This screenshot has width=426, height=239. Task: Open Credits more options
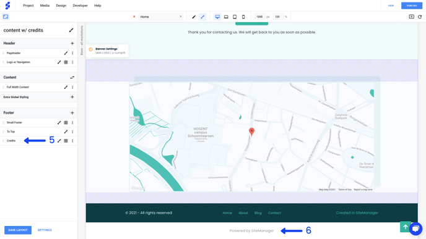point(72,141)
